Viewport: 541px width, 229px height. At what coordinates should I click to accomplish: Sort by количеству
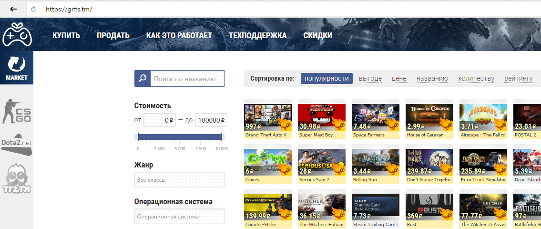[476, 79]
